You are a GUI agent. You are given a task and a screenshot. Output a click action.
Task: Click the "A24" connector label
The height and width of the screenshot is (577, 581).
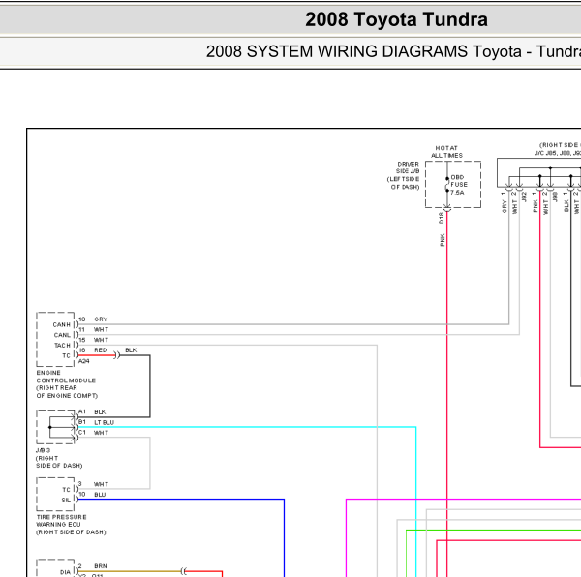pos(83,361)
